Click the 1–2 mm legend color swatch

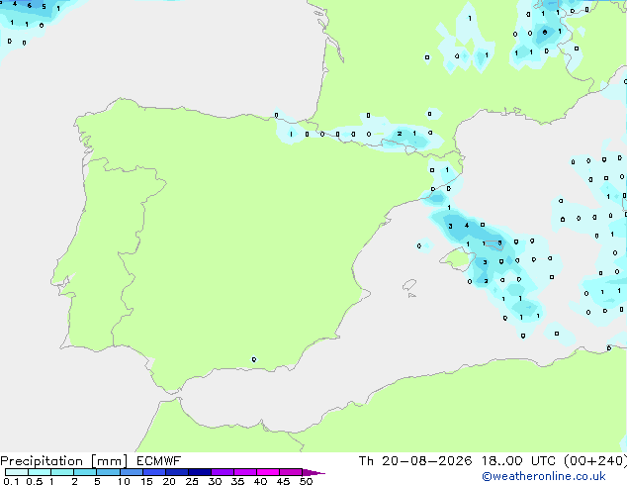click(x=62, y=472)
